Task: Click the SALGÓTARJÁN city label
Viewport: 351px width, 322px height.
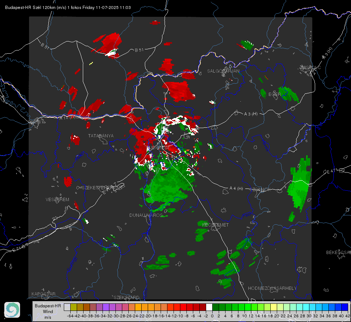Action: 223,71
